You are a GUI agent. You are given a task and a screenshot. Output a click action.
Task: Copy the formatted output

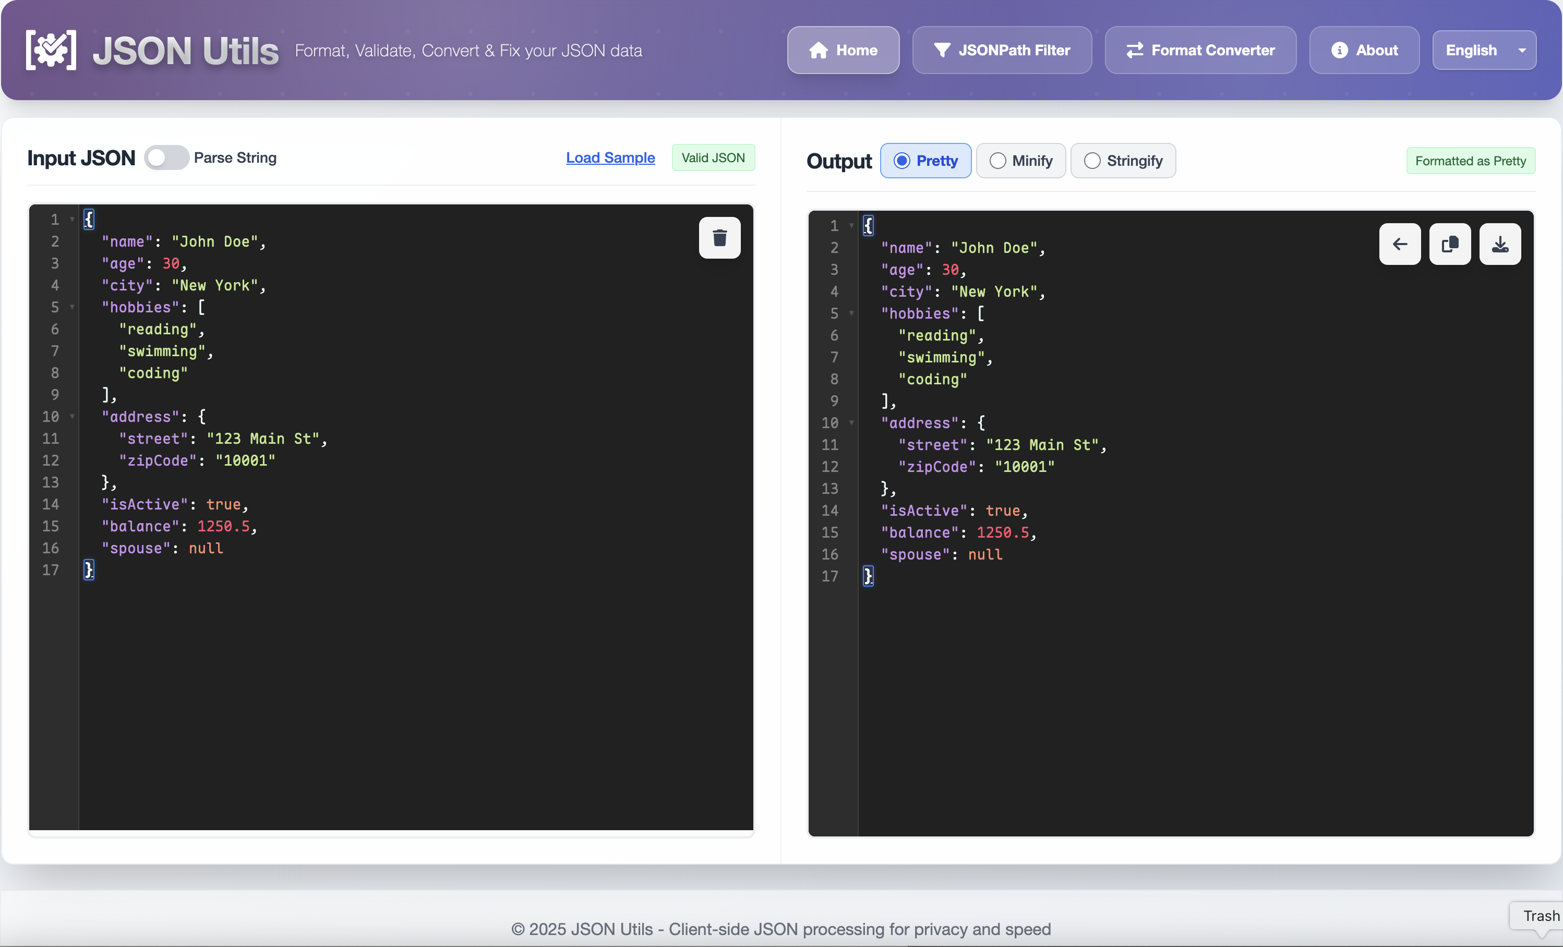click(1449, 244)
